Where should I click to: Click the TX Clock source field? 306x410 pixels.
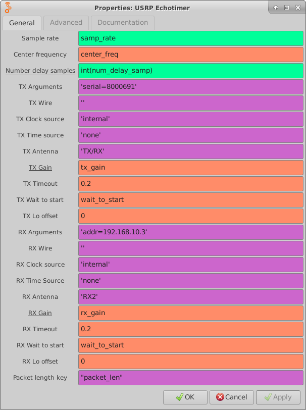coord(191,119)
